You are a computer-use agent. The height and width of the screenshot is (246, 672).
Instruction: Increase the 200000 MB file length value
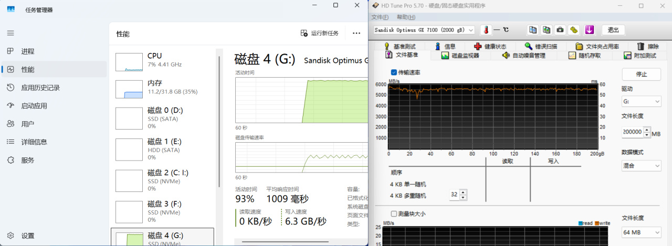(647, 130)
